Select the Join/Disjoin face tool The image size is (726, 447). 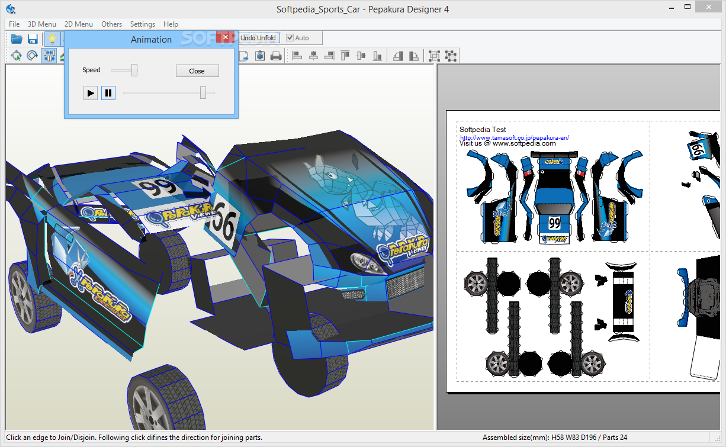point(49,56)
